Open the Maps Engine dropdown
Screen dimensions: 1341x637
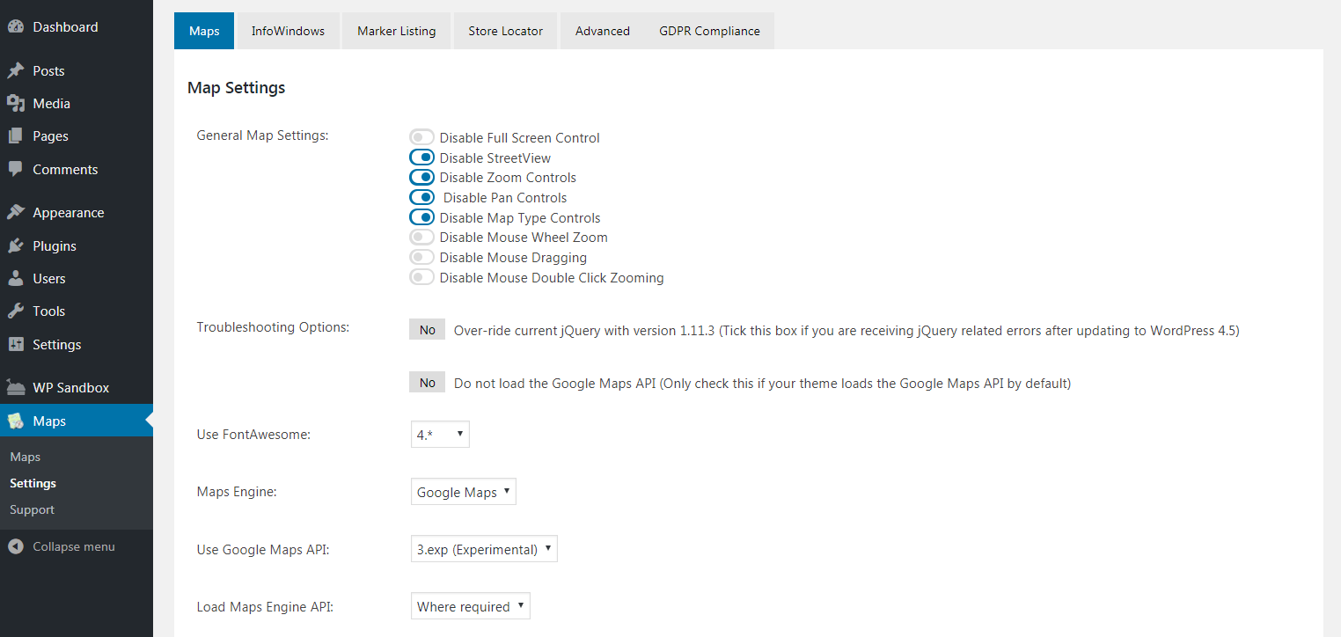coord(464,492)
